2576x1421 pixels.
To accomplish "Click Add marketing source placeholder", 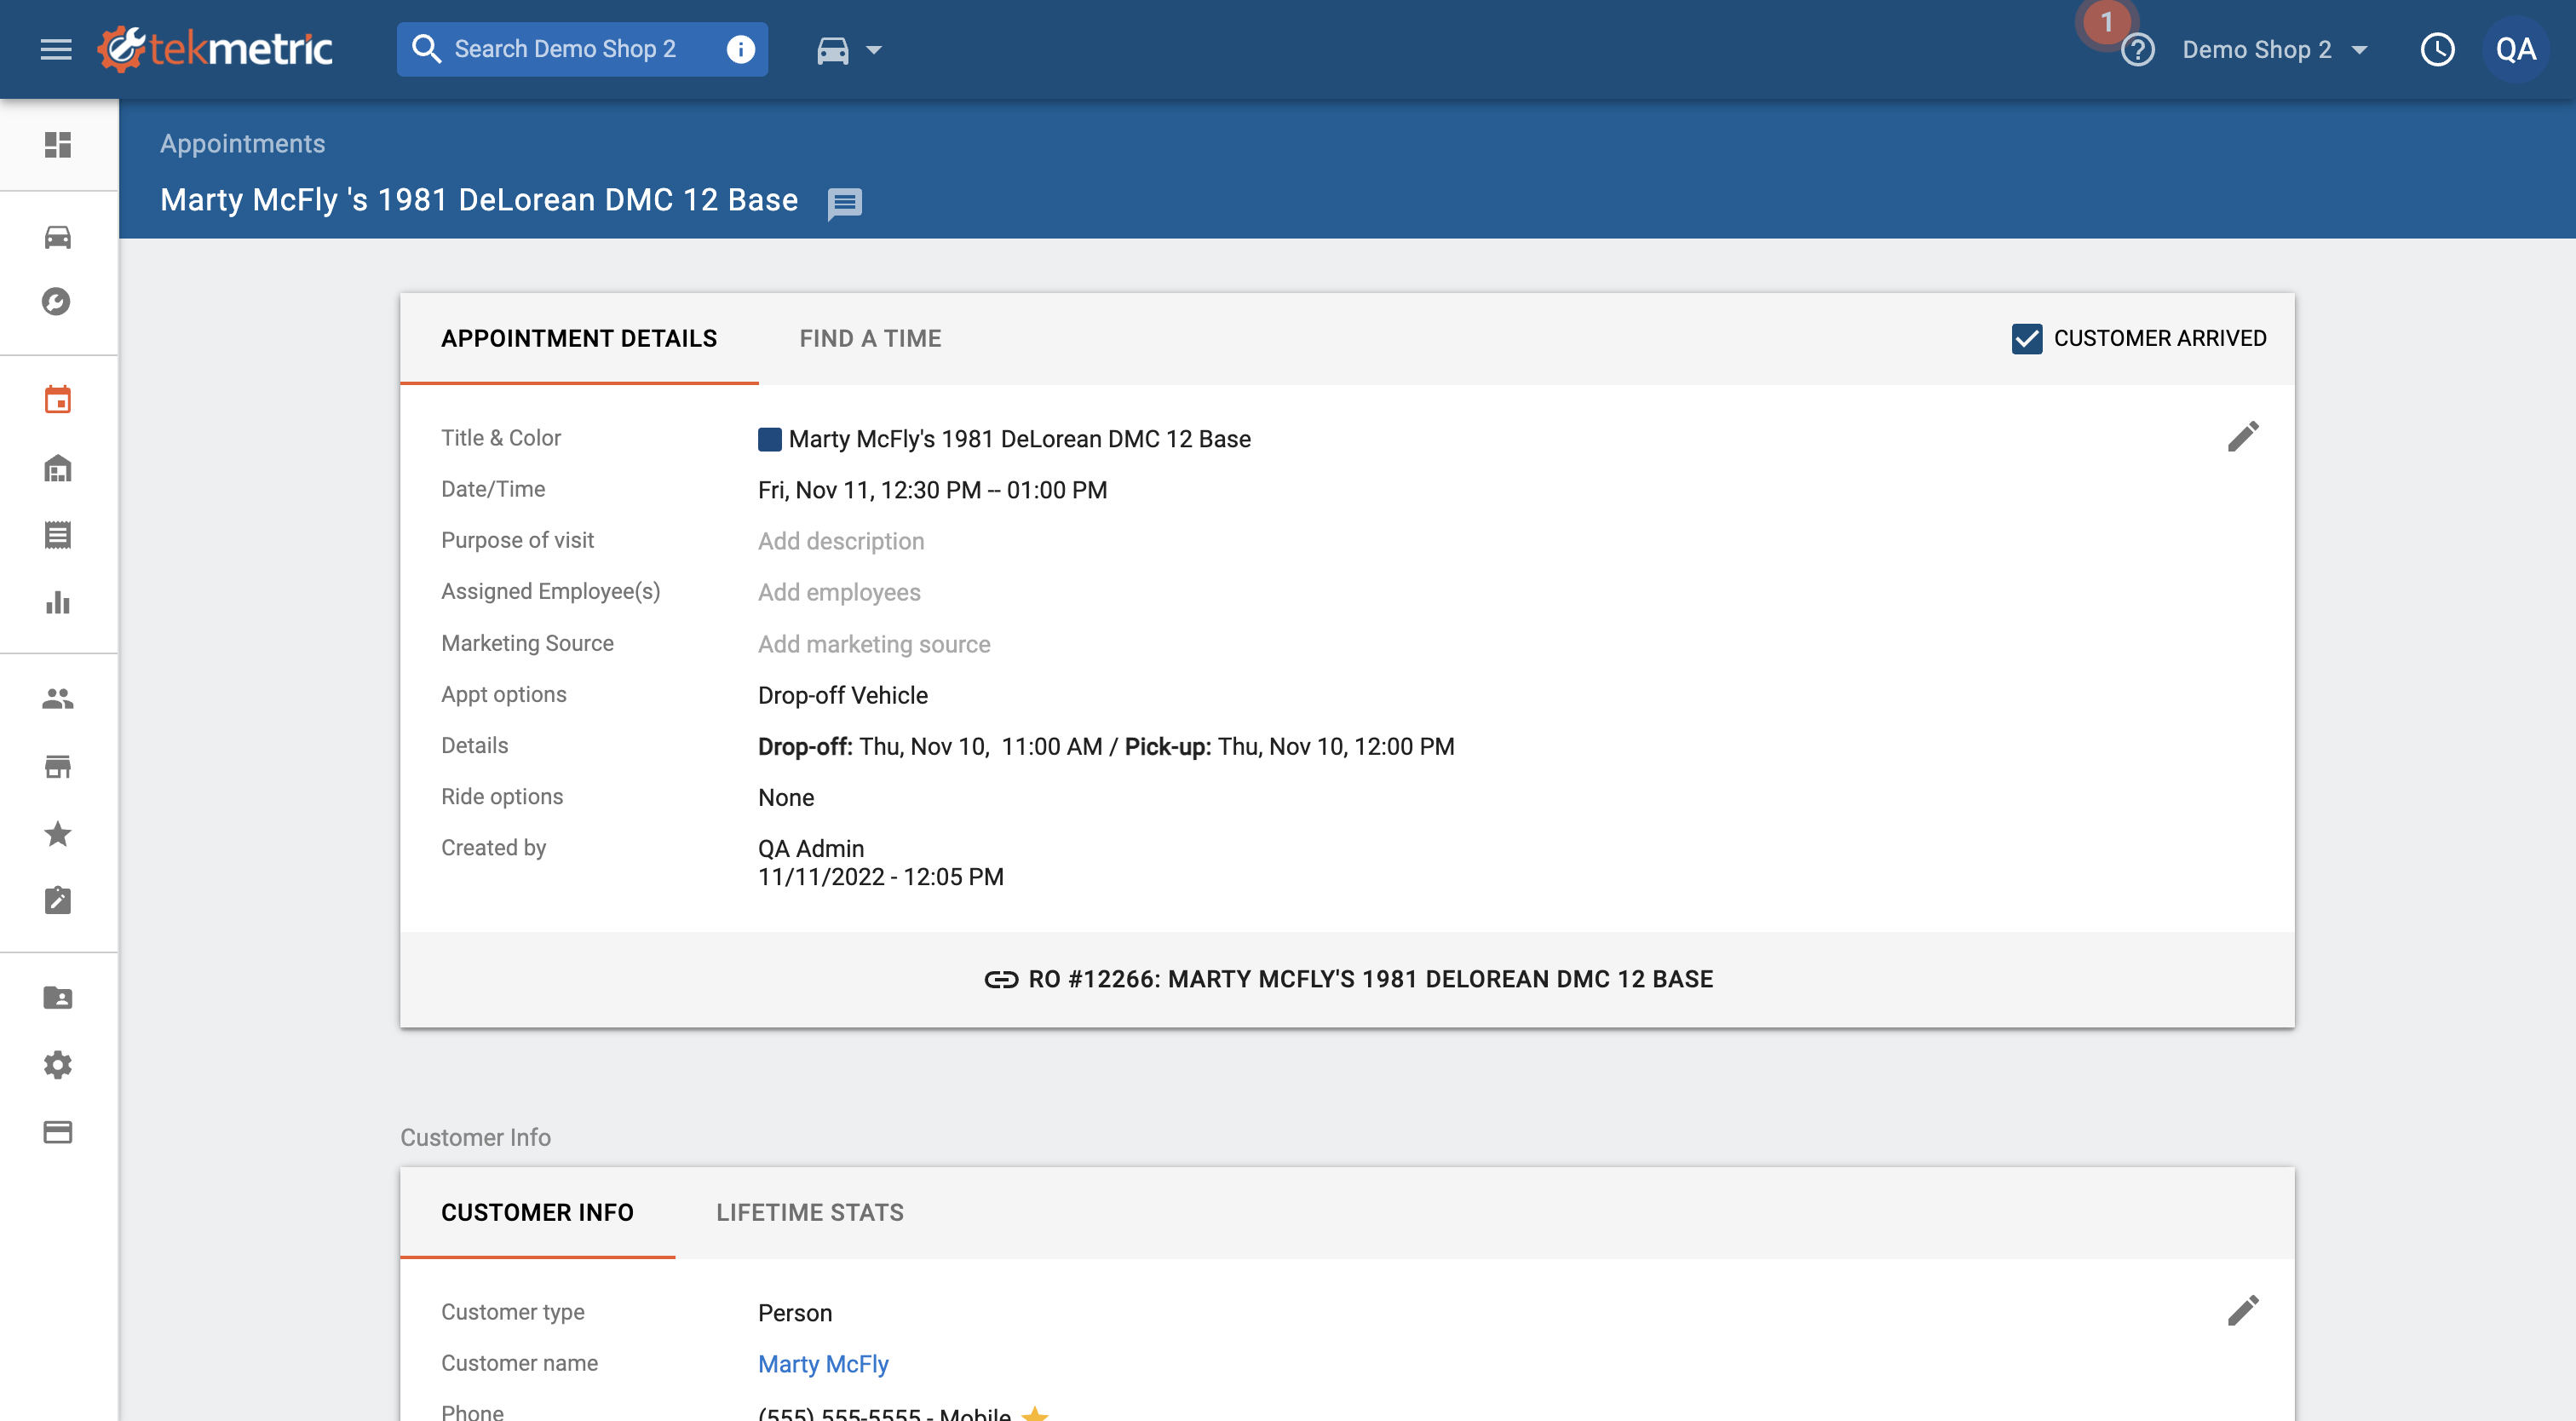I will tap(874, 644).
